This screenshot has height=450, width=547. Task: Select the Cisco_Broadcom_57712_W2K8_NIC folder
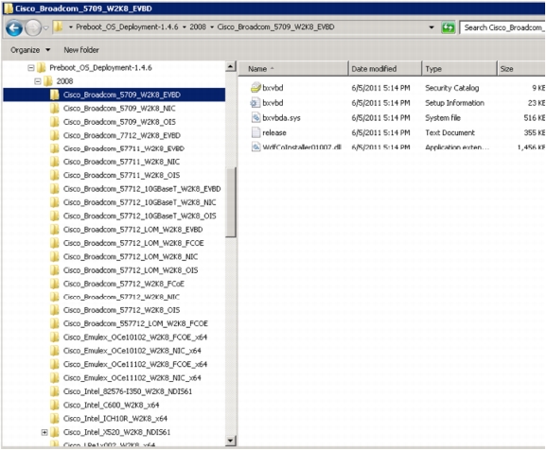pos(121,297)
